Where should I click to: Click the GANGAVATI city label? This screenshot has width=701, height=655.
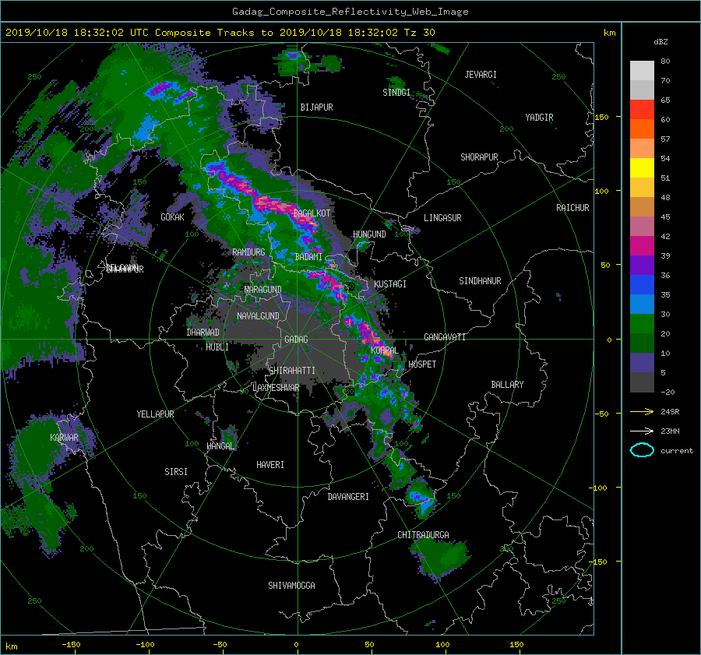(x=445, y=337)
